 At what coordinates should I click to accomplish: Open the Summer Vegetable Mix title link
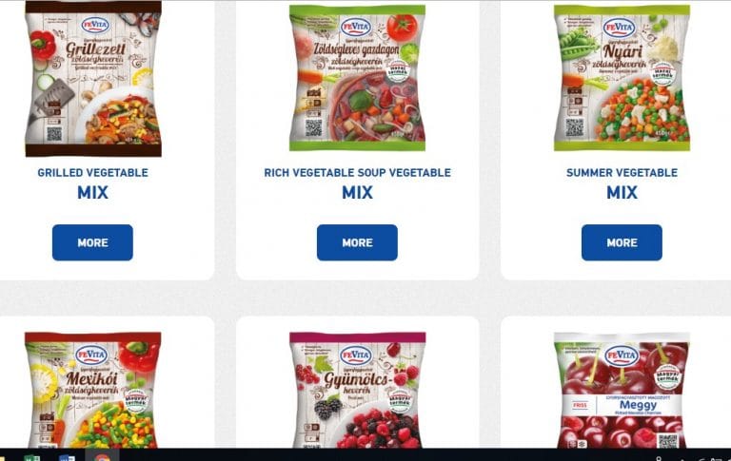tap(622, 183)
